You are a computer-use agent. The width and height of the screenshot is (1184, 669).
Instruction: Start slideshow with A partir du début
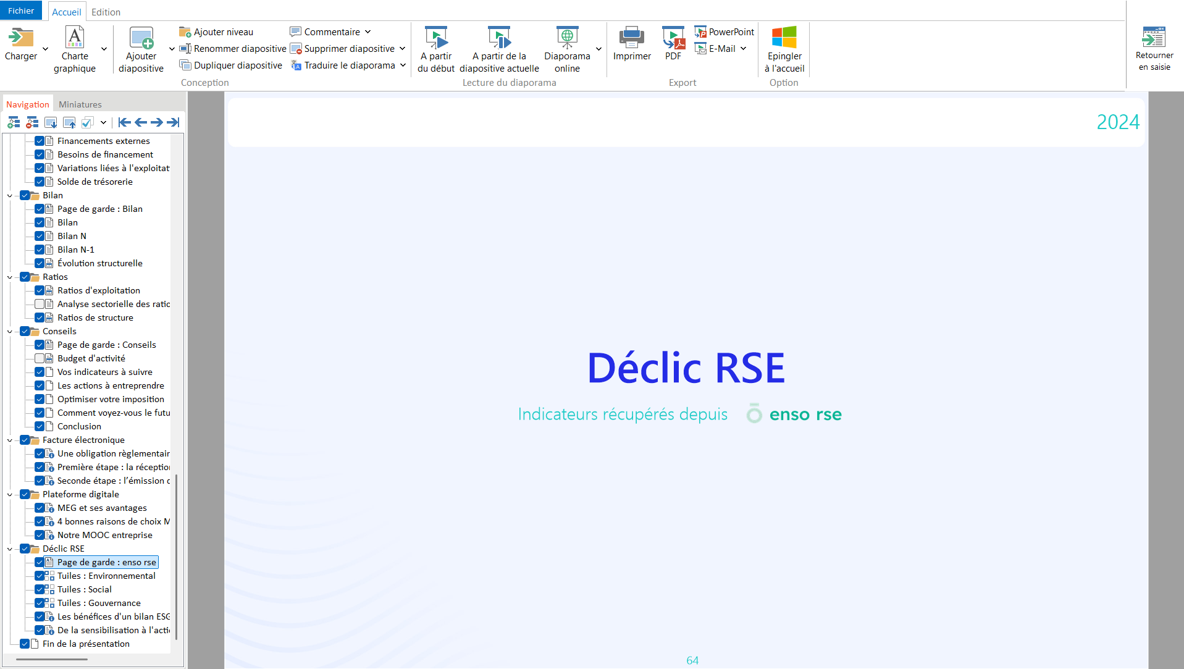(436, 49)
